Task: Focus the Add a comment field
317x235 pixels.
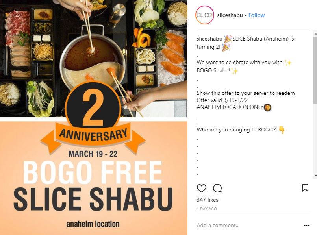Action: pos(248,225)
